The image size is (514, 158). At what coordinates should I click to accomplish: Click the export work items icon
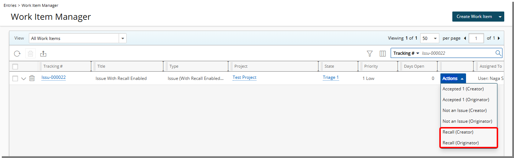[x=43, y=54]
